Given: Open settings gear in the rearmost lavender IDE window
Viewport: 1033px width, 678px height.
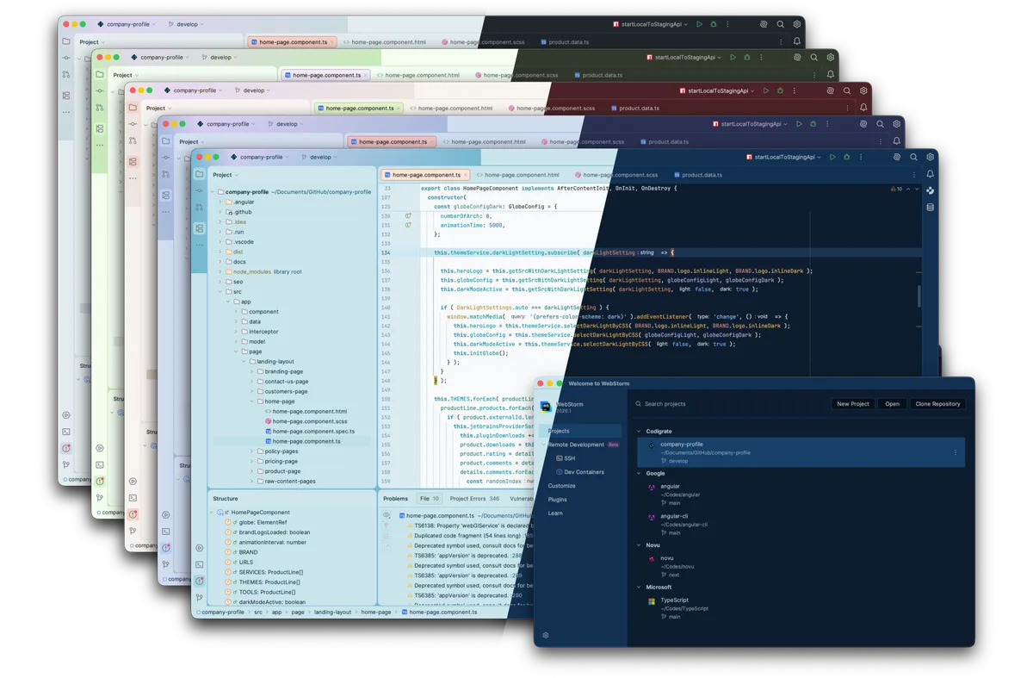Looking at the screenshot, I should pos(797,25).
